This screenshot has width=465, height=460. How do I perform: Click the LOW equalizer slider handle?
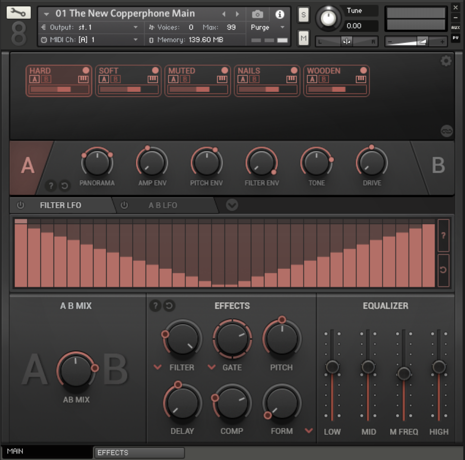(x=332, y=367)
